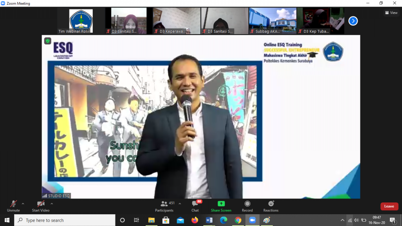402x226 pixels.
Task: Open the Chat panel
Action: click(195, 206)
